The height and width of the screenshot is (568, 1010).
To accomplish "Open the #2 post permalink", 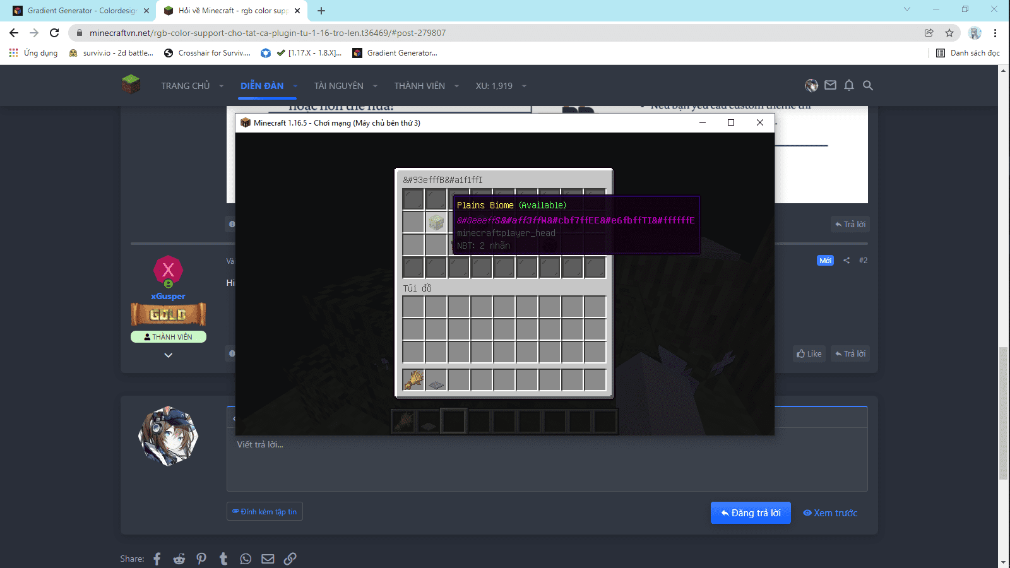I will click(x=864, y=260).
